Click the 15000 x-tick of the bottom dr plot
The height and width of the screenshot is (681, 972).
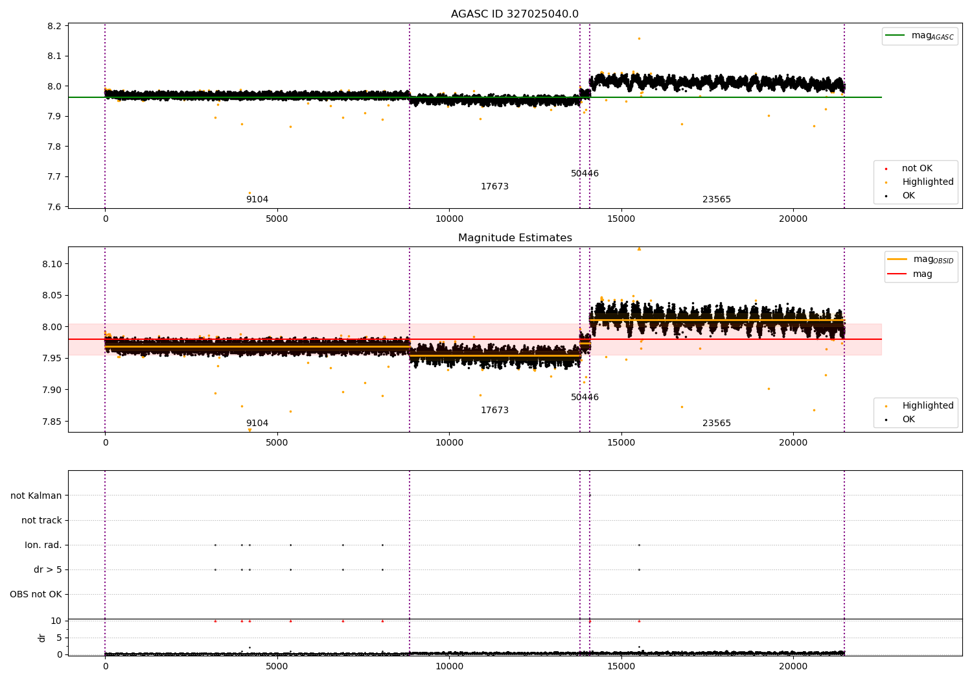click(x=621, y=666)
